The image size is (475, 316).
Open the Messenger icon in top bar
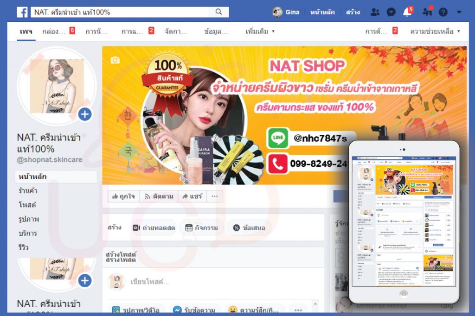pyautogui.click(x=391, y=12)
